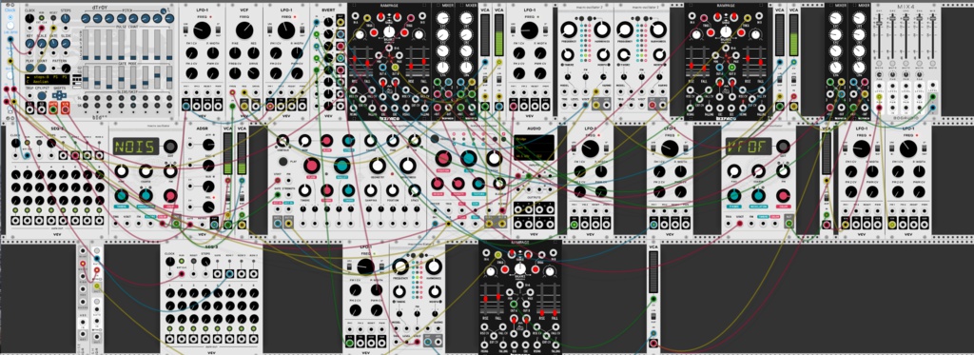974x355 pixels.
Task: Click the SCALE knob on dTrOY
Action: point(42,44)
